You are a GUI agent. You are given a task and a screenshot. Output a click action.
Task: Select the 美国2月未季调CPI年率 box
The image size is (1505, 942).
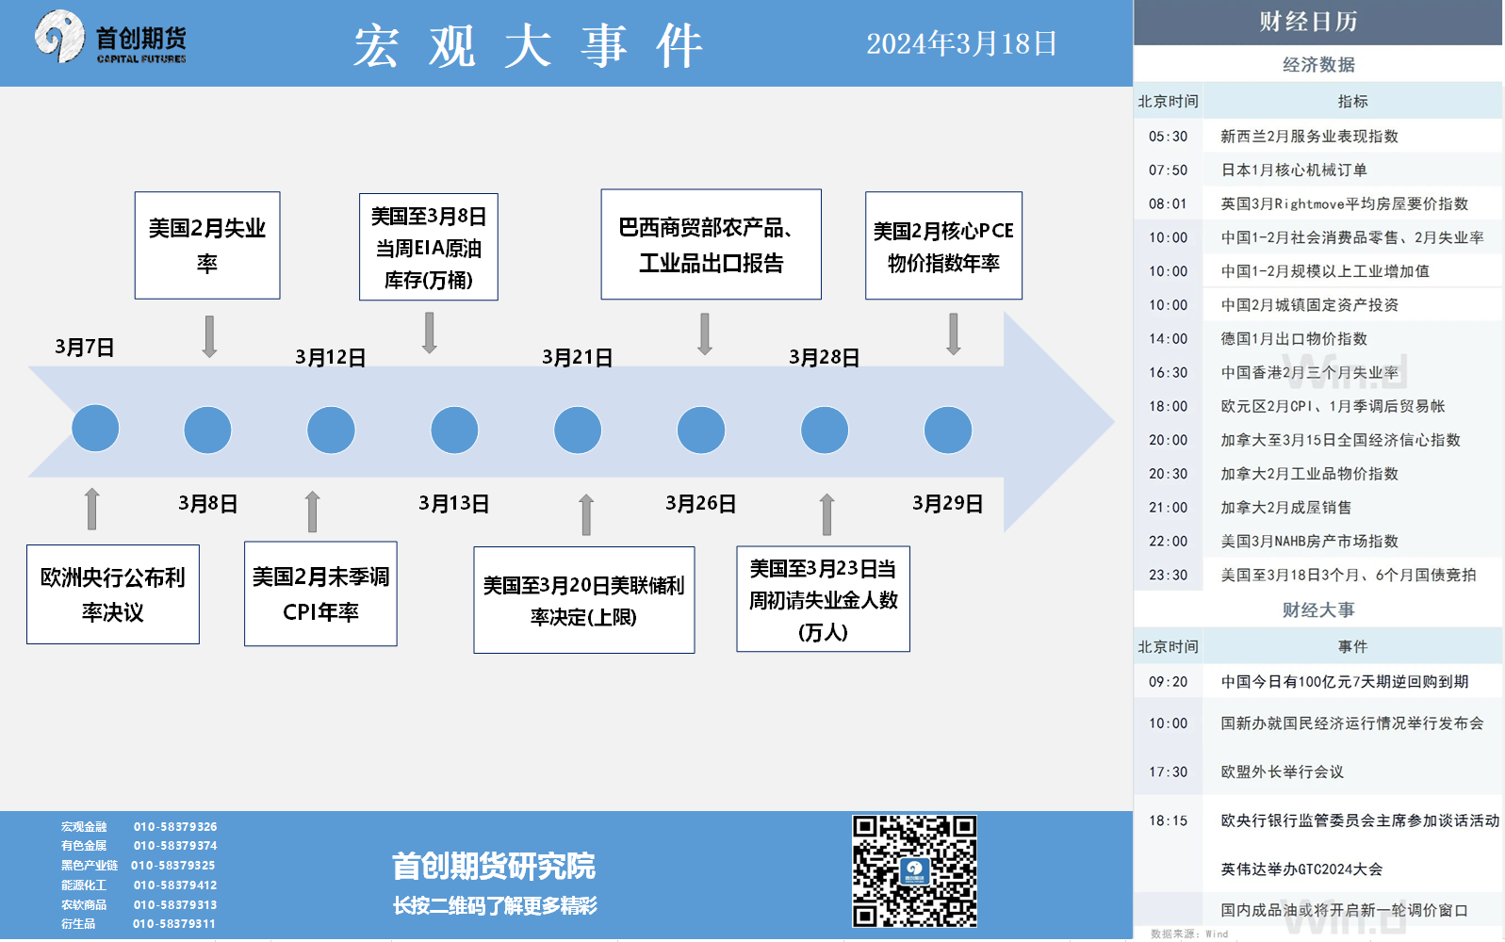click(320, 593)
